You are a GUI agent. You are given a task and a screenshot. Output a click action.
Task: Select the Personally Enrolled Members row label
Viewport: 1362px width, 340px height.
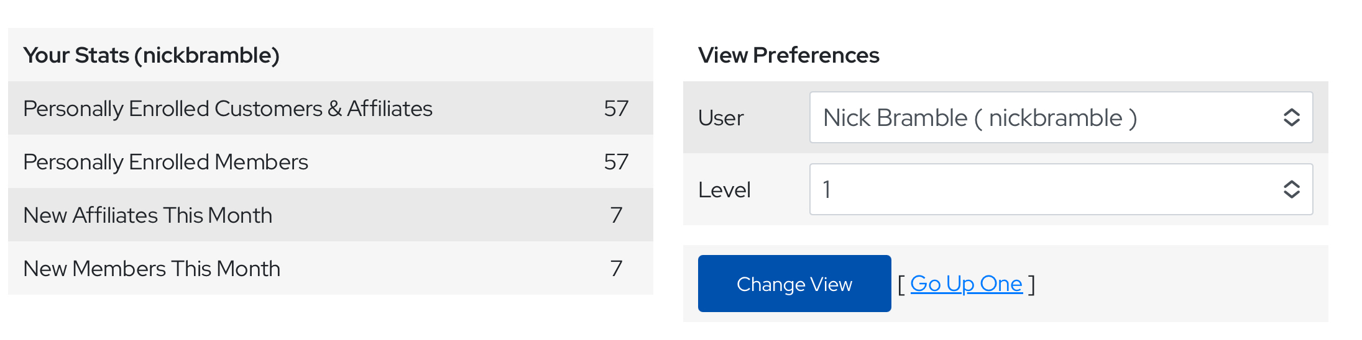click(x=165, y=162)
